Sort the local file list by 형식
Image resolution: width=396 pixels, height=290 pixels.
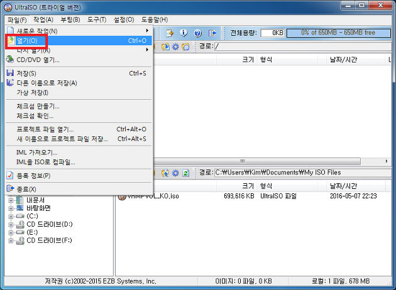(x=287, y=186)
